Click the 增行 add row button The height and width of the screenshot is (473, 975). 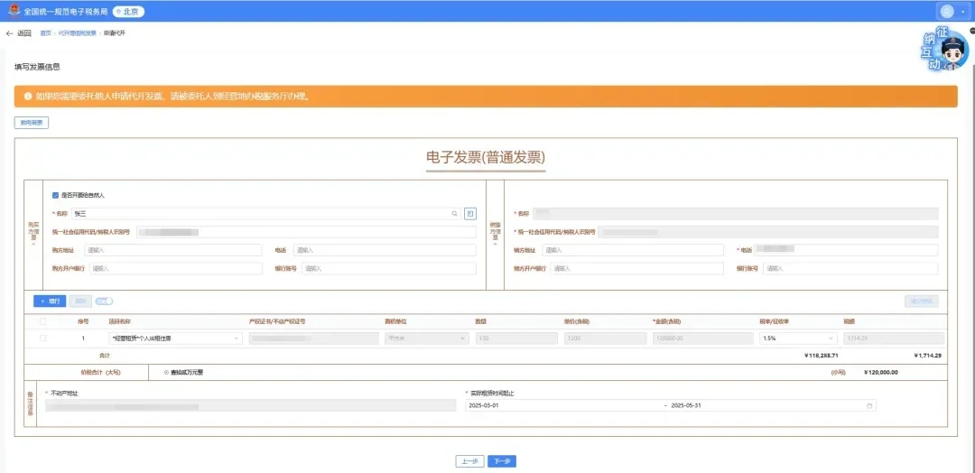click(50, 301)
